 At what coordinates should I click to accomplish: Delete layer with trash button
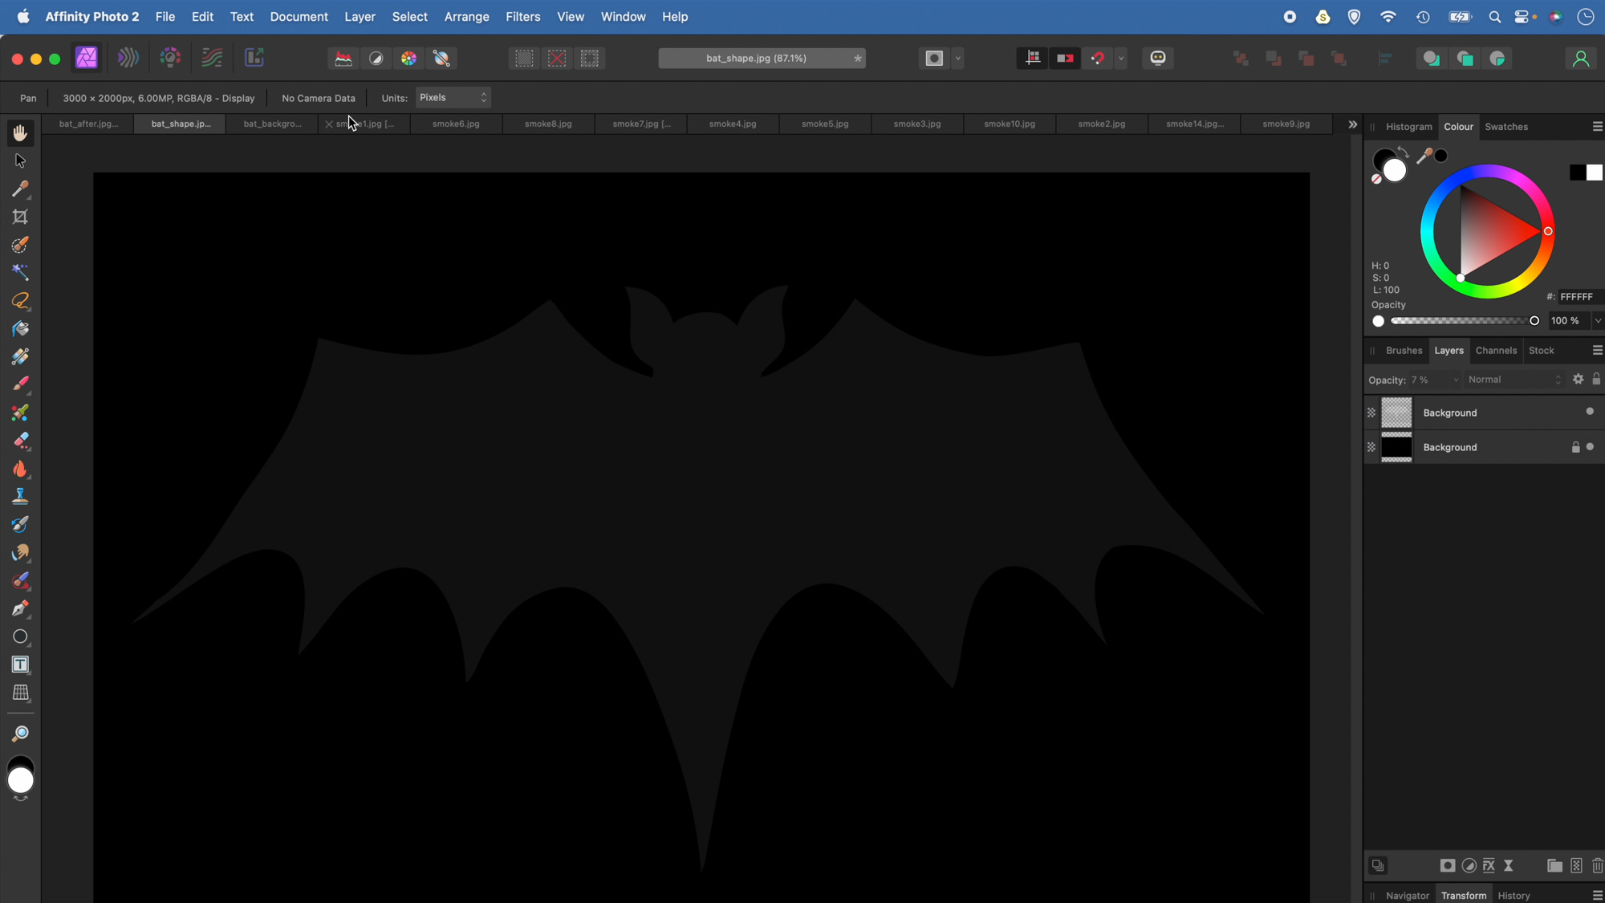coord(1597,866)
